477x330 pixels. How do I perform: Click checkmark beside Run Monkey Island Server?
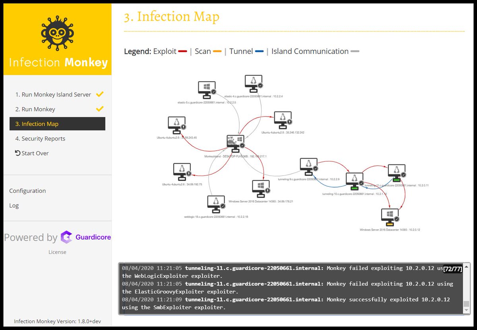point(100,94)
